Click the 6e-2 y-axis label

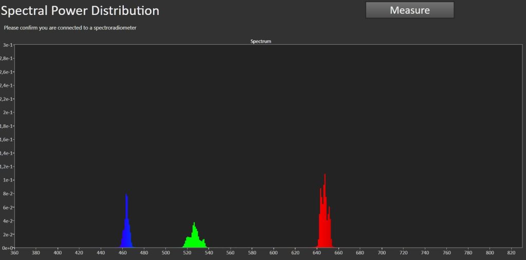(x=7, y=207)
